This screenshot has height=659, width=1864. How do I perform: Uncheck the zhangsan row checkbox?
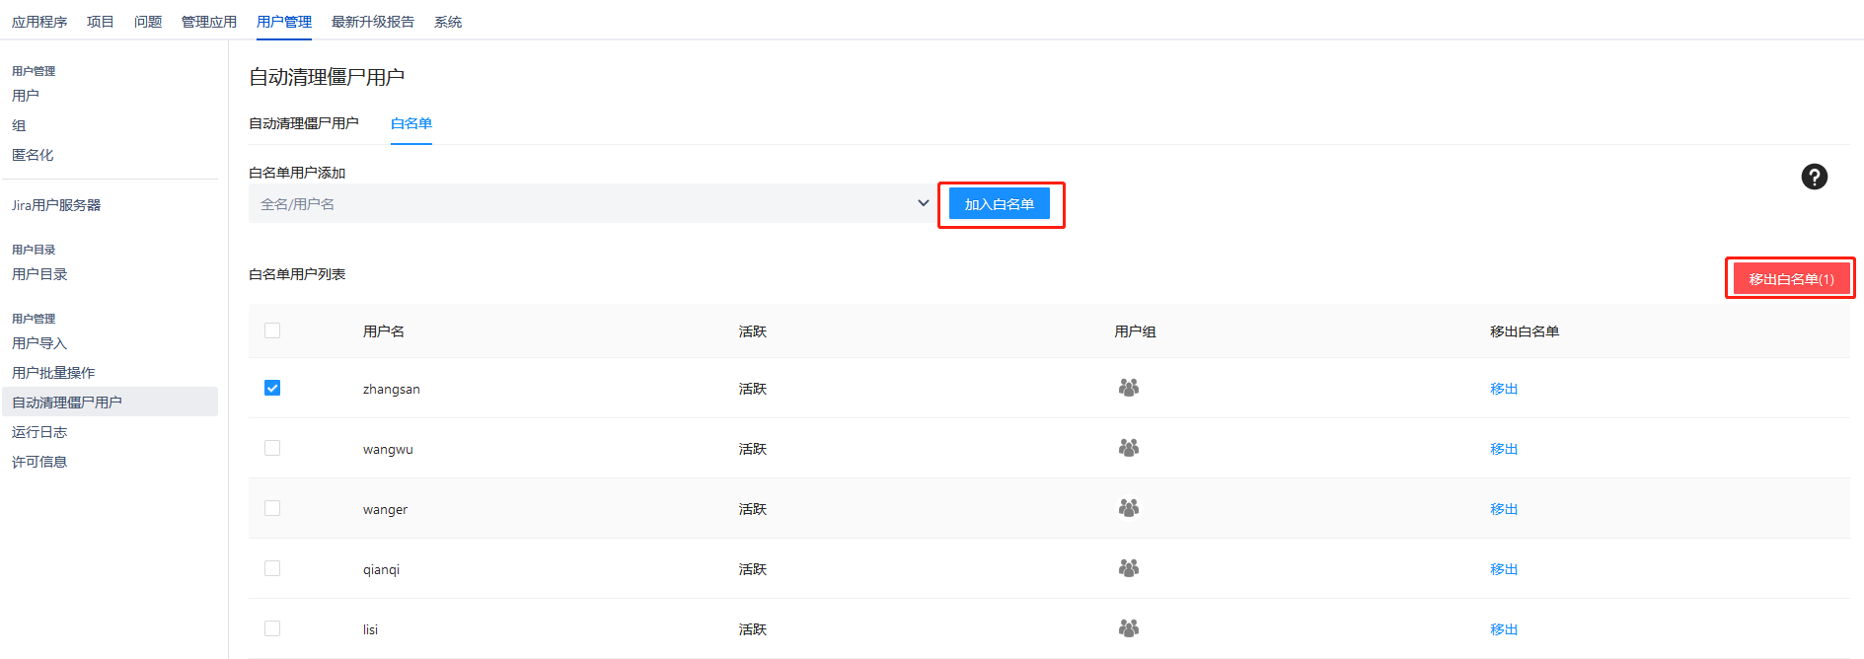tap(272, 388)
